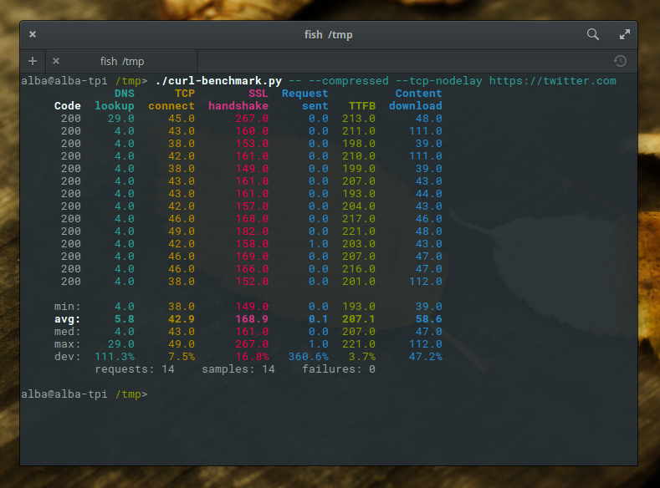Click the average DNS value '5.8'
The image size is (660, 488).
tap(124, 319)
